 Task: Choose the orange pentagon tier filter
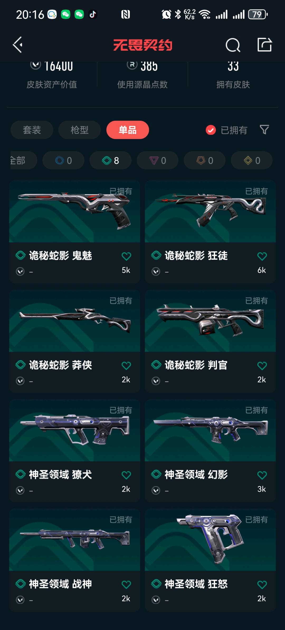coord(205,160)
